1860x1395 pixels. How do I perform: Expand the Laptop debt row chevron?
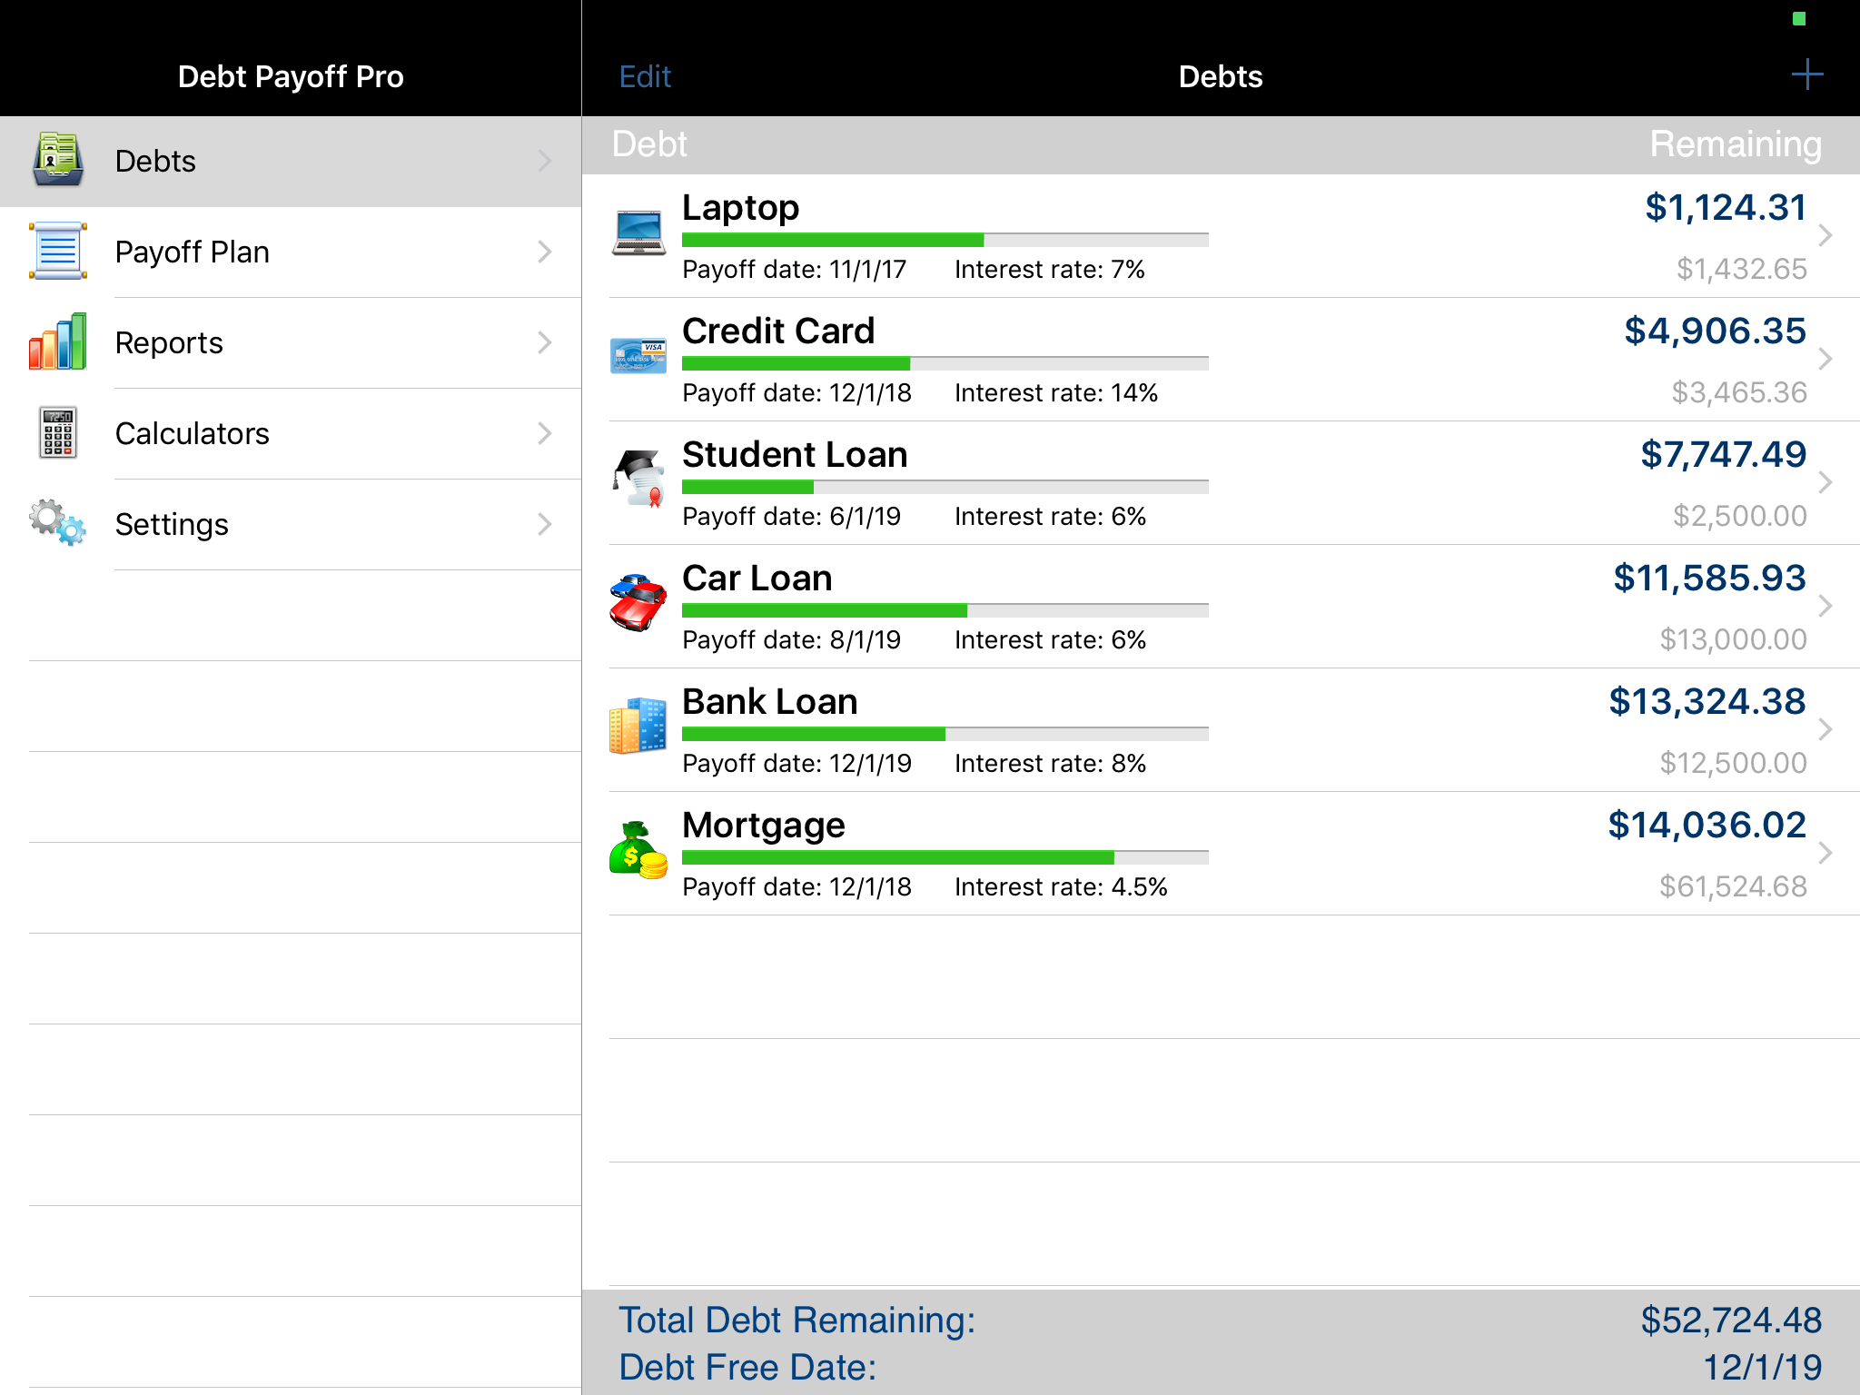(1825, 236)
